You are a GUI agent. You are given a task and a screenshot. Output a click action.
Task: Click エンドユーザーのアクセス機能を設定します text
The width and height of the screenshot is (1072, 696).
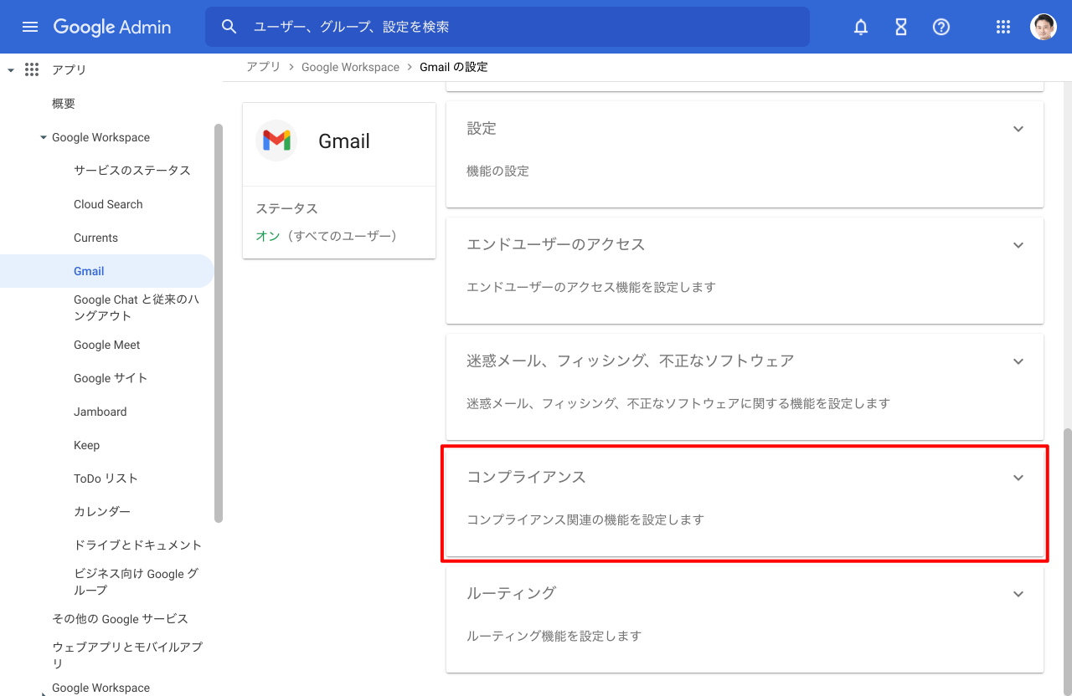pos(591,287)
